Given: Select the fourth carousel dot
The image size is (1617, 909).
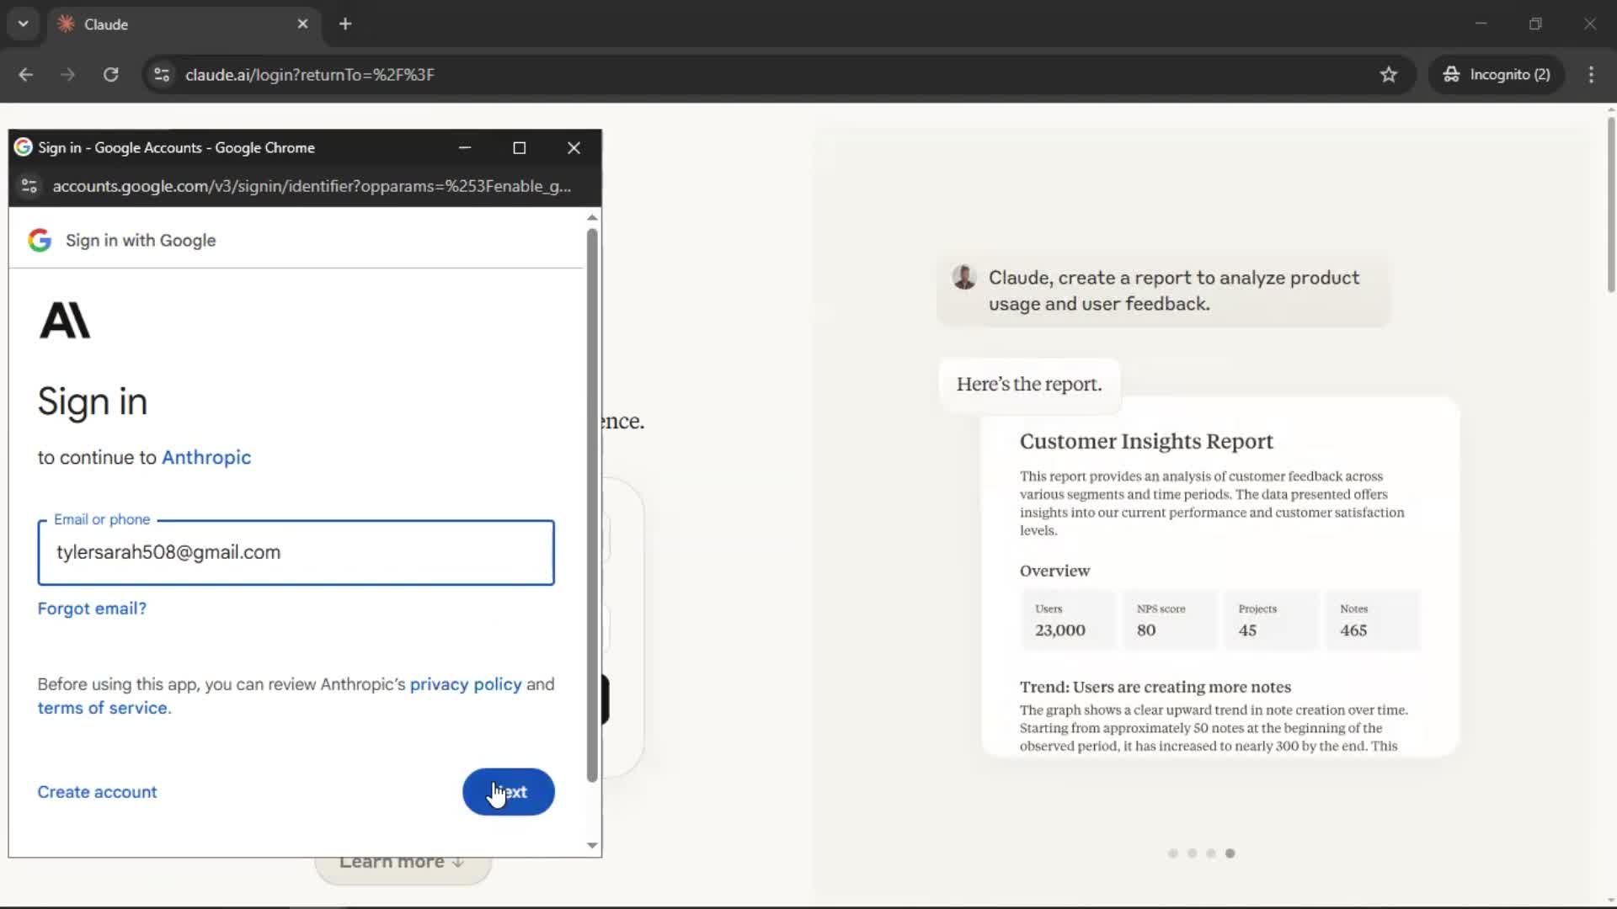Looking at the screenshot, I should (x=1230, y=853).
